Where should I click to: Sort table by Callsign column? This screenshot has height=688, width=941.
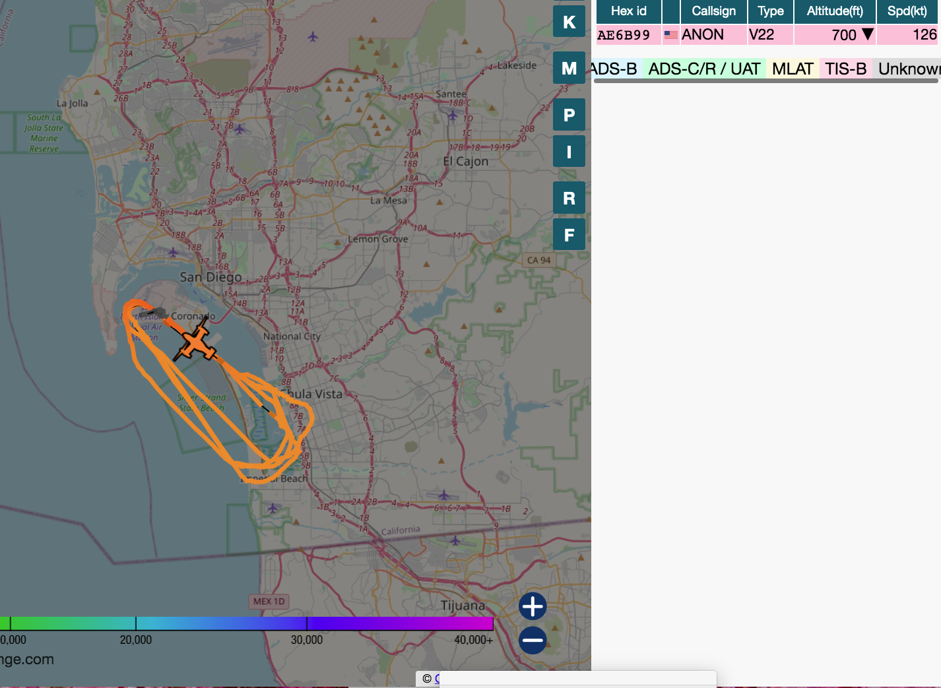[x=713, y=11]
